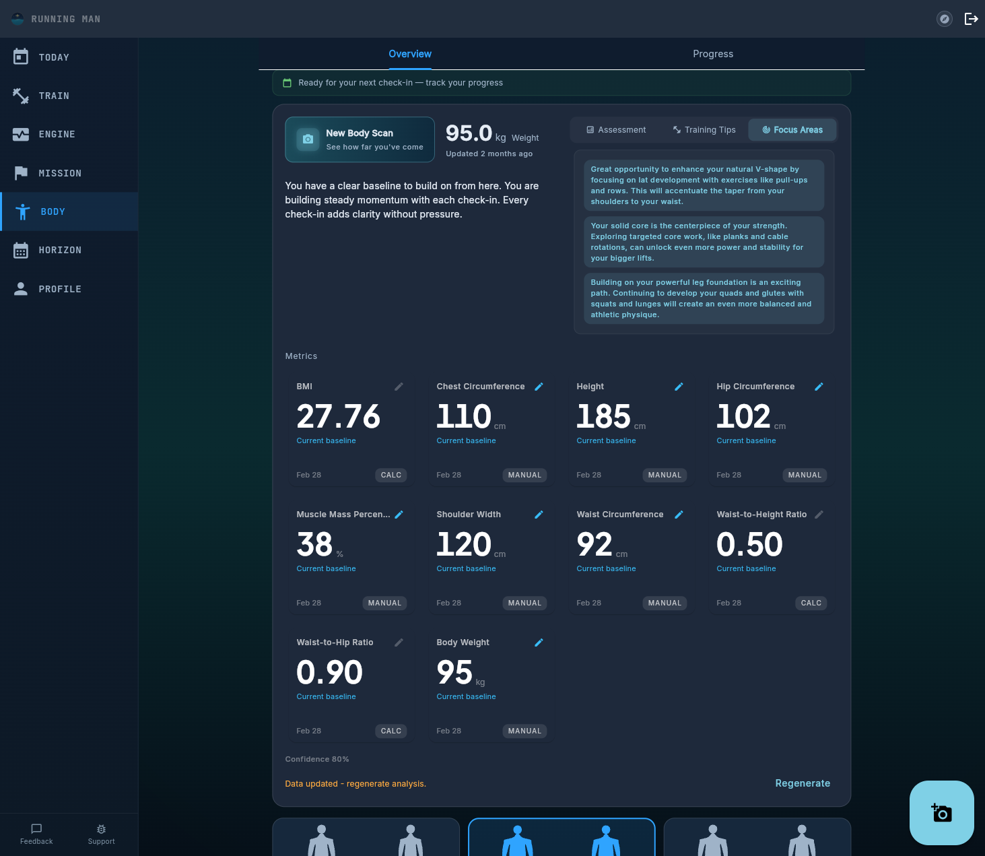Edit the Hip Circumference measurement
985x856 pixels.
coord(819,387)
